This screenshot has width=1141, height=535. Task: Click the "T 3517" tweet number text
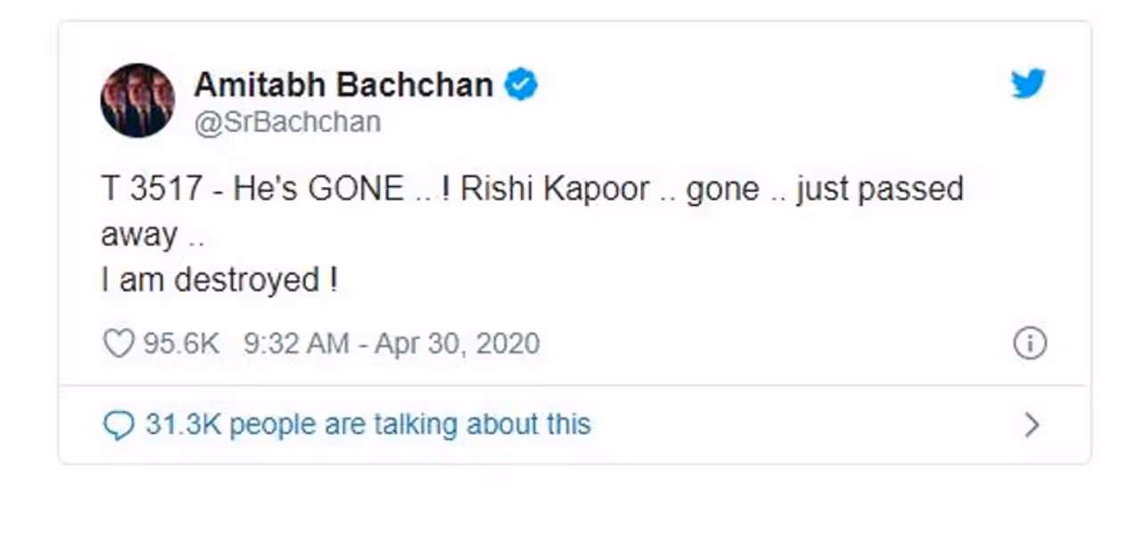(152, 191)
